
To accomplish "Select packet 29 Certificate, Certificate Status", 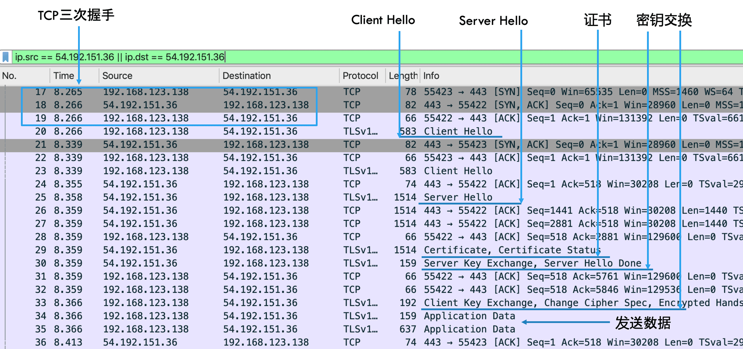I will point(371,250).
